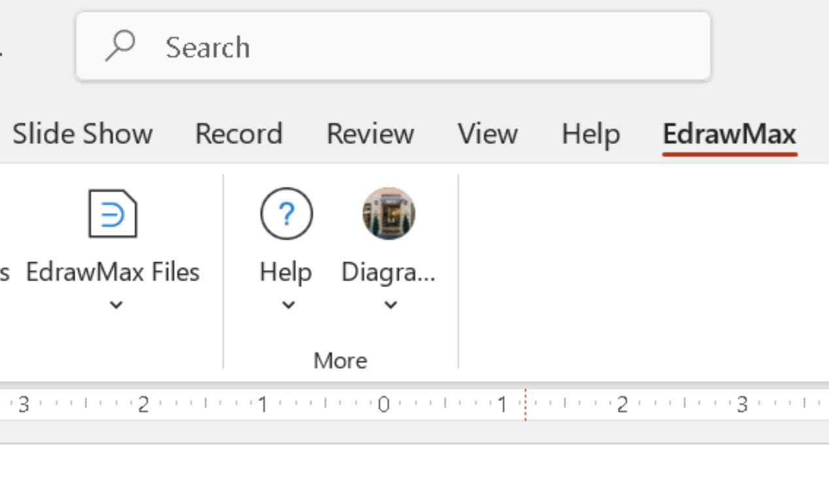The width and height of the screenshot is (829, 497).
Task: Expand the ribbon Help dropdown chevron
Action: click(x=288, y=304)
